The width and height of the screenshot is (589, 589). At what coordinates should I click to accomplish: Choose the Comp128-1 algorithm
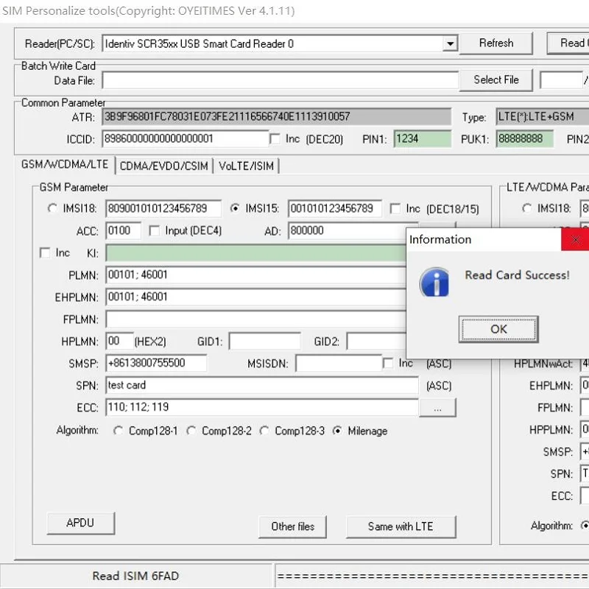119,431
